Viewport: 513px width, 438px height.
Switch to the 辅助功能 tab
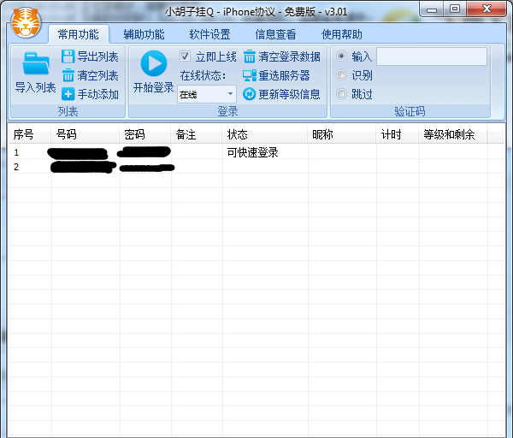pyautogui.click(x=144, y=35)
